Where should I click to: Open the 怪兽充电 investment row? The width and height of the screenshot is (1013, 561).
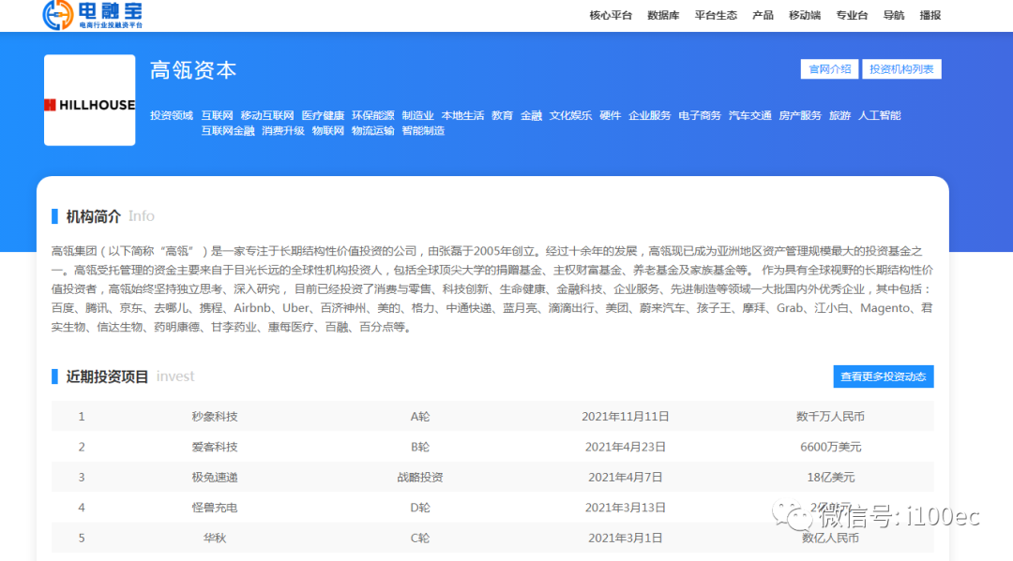pyautogui.click(x=492, y=507)
